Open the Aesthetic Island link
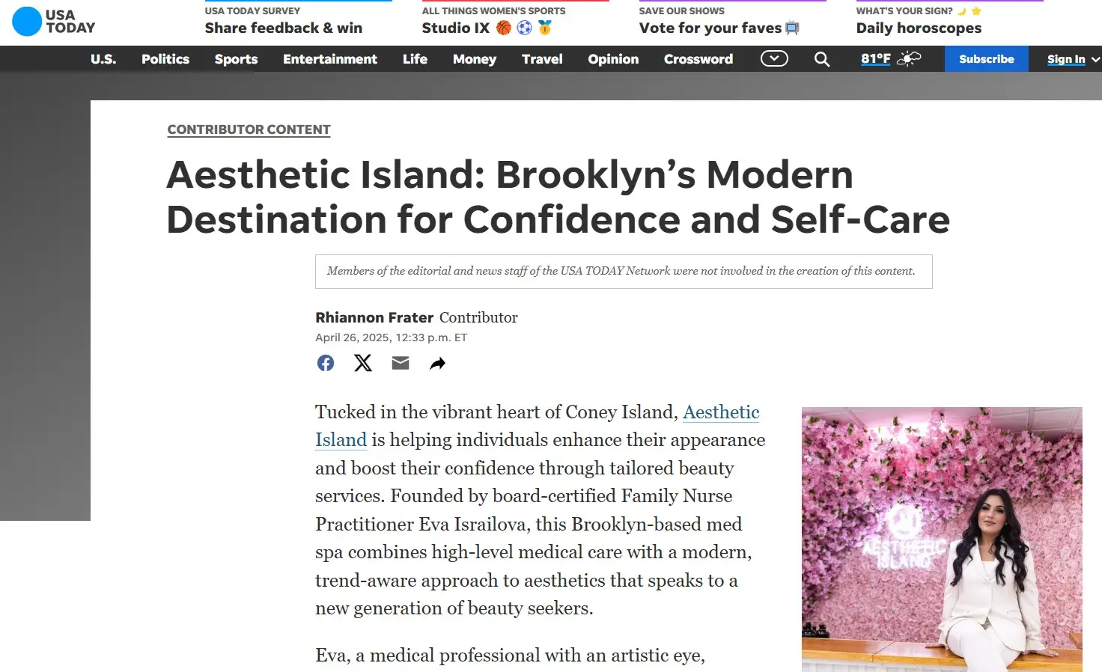This screenshot has width=1102, height=672. [720, 412]
